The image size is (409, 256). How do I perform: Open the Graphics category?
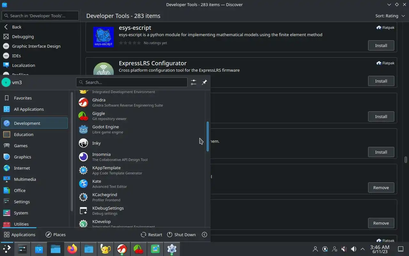[x=35, y=157]
